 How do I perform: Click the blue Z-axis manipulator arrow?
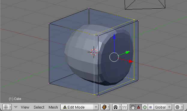tap(114, 36)
